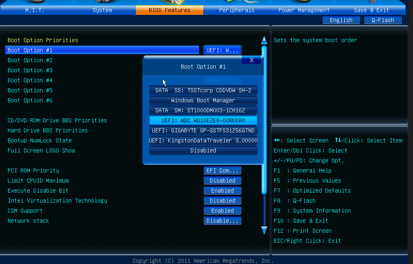Click the Boot Option Priorities heading
Viewport: 413px width, 264px height.
click(x=43, y=40)
